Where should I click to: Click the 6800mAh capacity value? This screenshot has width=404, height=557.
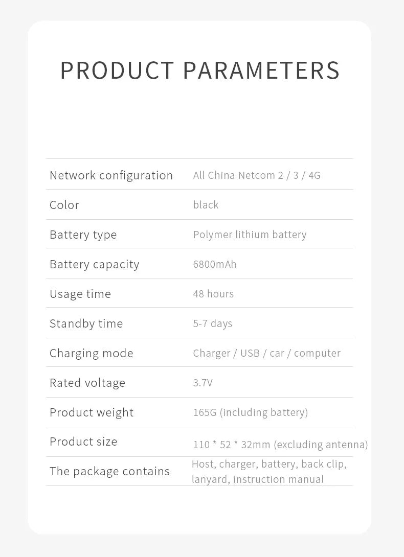[215, 264]
